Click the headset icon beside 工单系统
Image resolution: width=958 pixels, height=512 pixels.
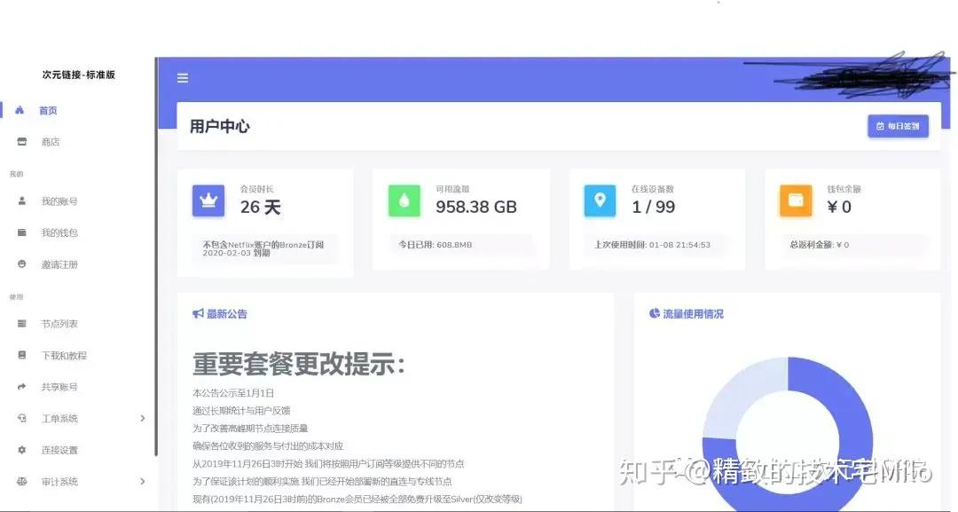point(22,418)
